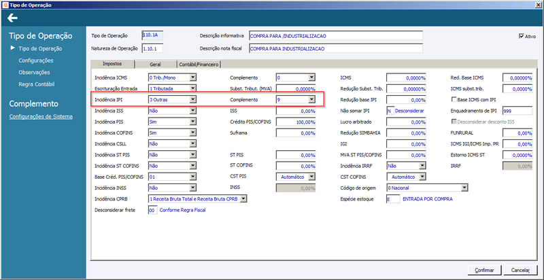Enable Base ICMS com IPI checkbox

(454, 99)
